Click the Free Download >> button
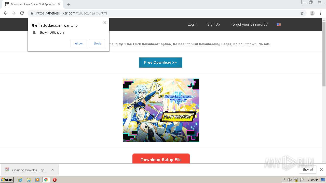This screenshot has width=326, height=183. tap(160, 63)
